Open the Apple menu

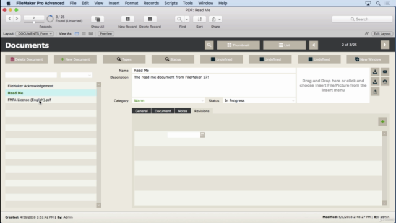tap(8, 3)
